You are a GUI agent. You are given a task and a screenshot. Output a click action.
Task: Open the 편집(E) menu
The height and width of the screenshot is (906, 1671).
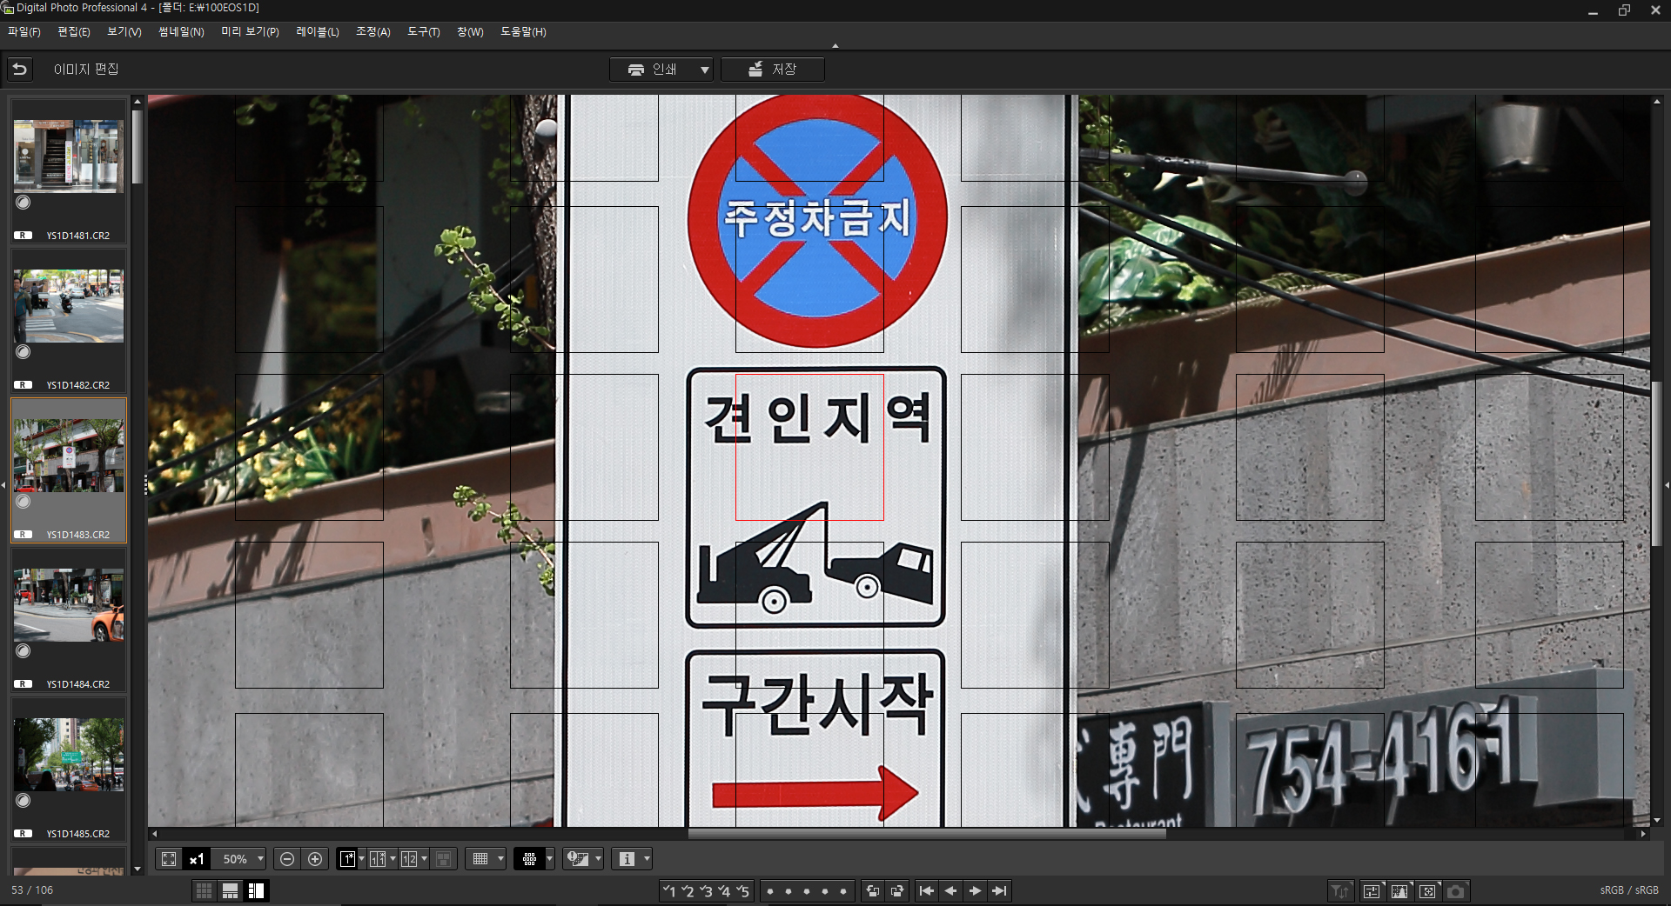(74, 32)
